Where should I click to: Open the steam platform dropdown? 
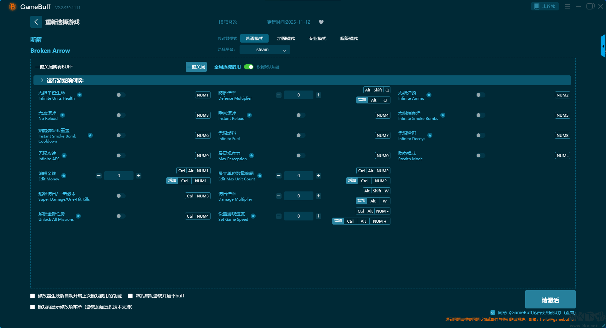[x=264, y=50]
